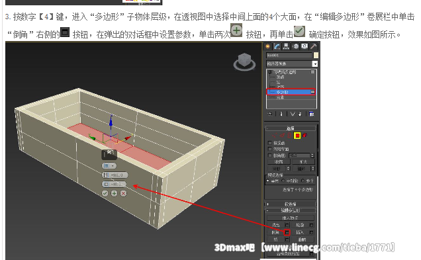Cancel bevel with the caddy red X
421x260 pixels.
pos(123,193)
